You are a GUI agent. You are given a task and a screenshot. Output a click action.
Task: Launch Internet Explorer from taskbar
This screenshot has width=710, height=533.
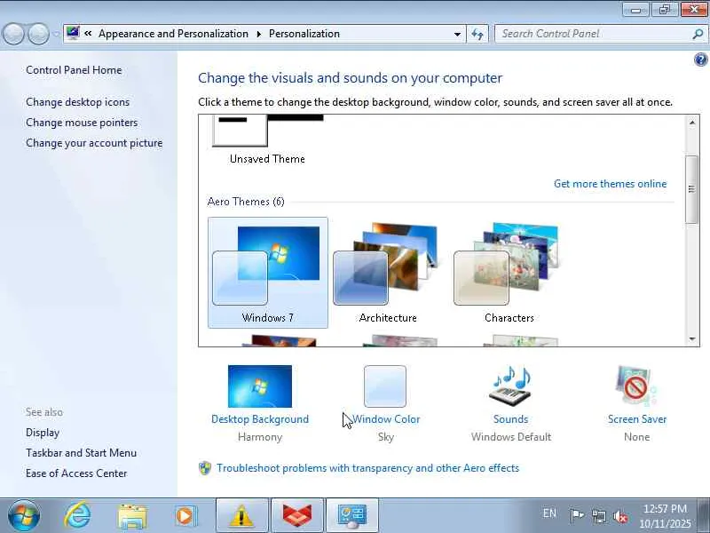pos(78,515)
